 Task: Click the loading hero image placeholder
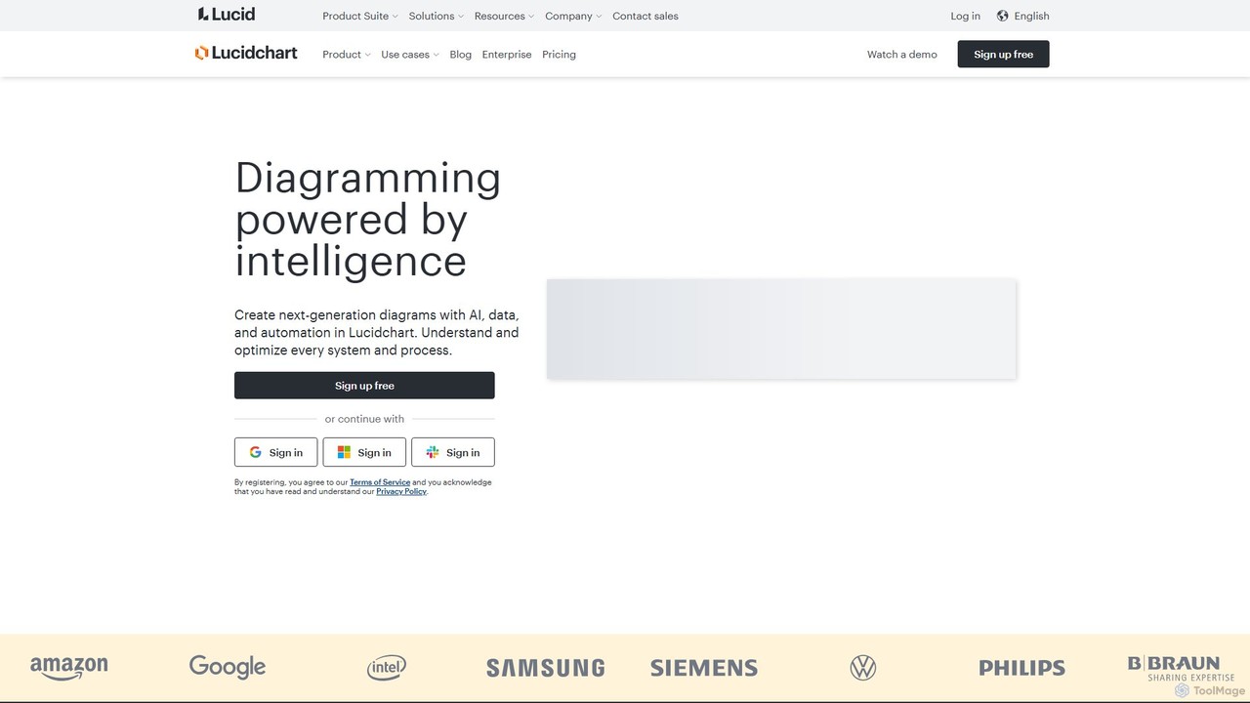[781, 329]
